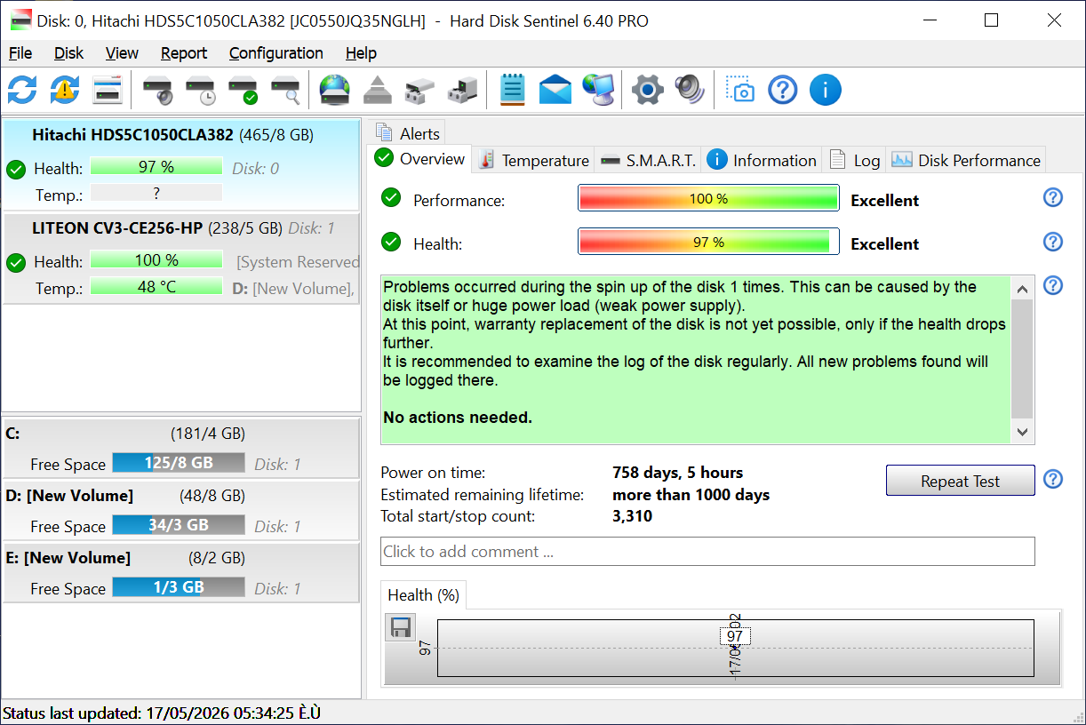Click the E: [New Volume] label

(x=68, y=558)
